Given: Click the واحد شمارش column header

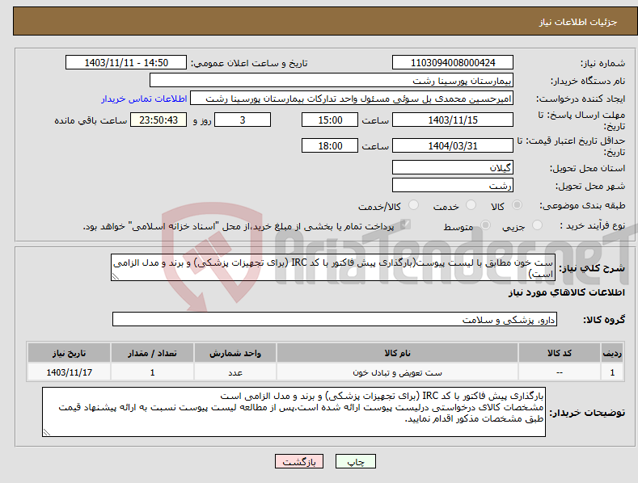Looking at the screenshot, I should 235,353.
